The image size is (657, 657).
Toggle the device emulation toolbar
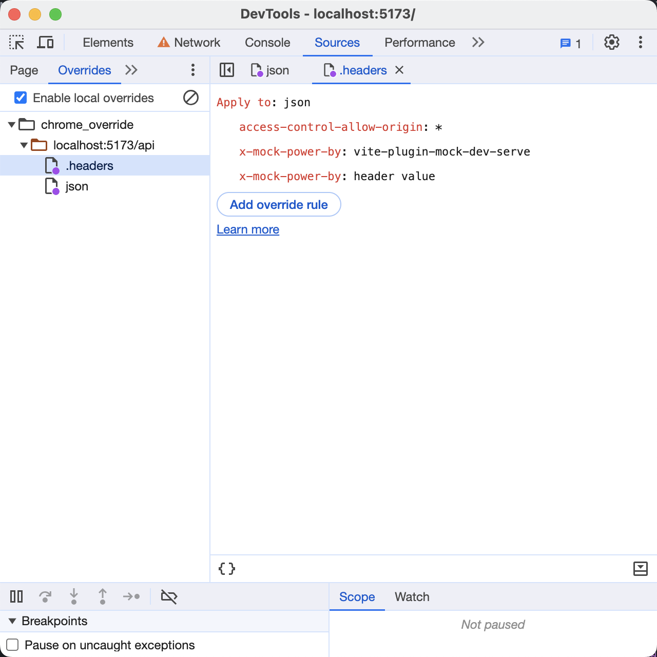coord(45,42)
